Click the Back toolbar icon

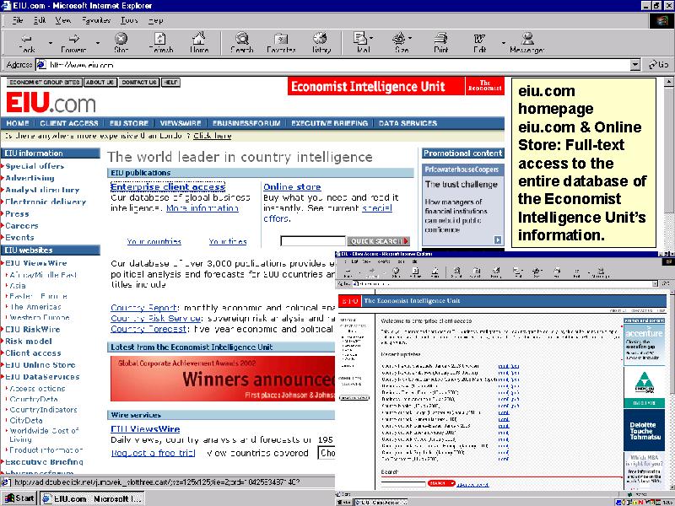27,43
